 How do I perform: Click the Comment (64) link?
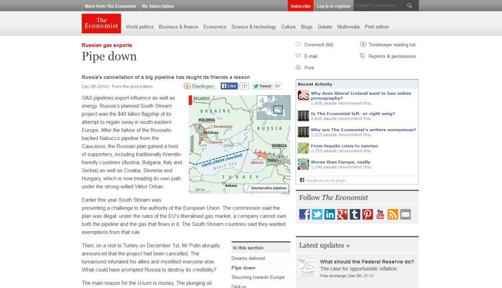pos(319,45)
